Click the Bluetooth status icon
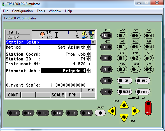This screenshot has height=131, width=165. pyautogui.click(x=69, y=33)
